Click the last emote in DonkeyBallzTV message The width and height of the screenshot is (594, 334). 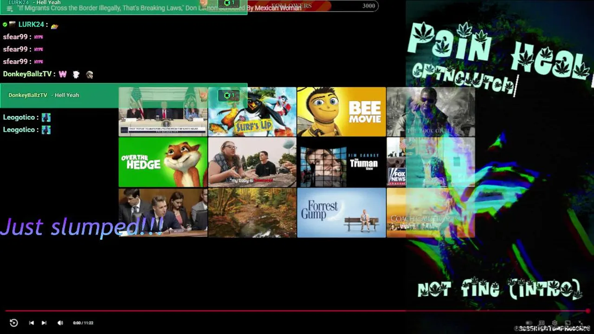[x=90, y=74]
